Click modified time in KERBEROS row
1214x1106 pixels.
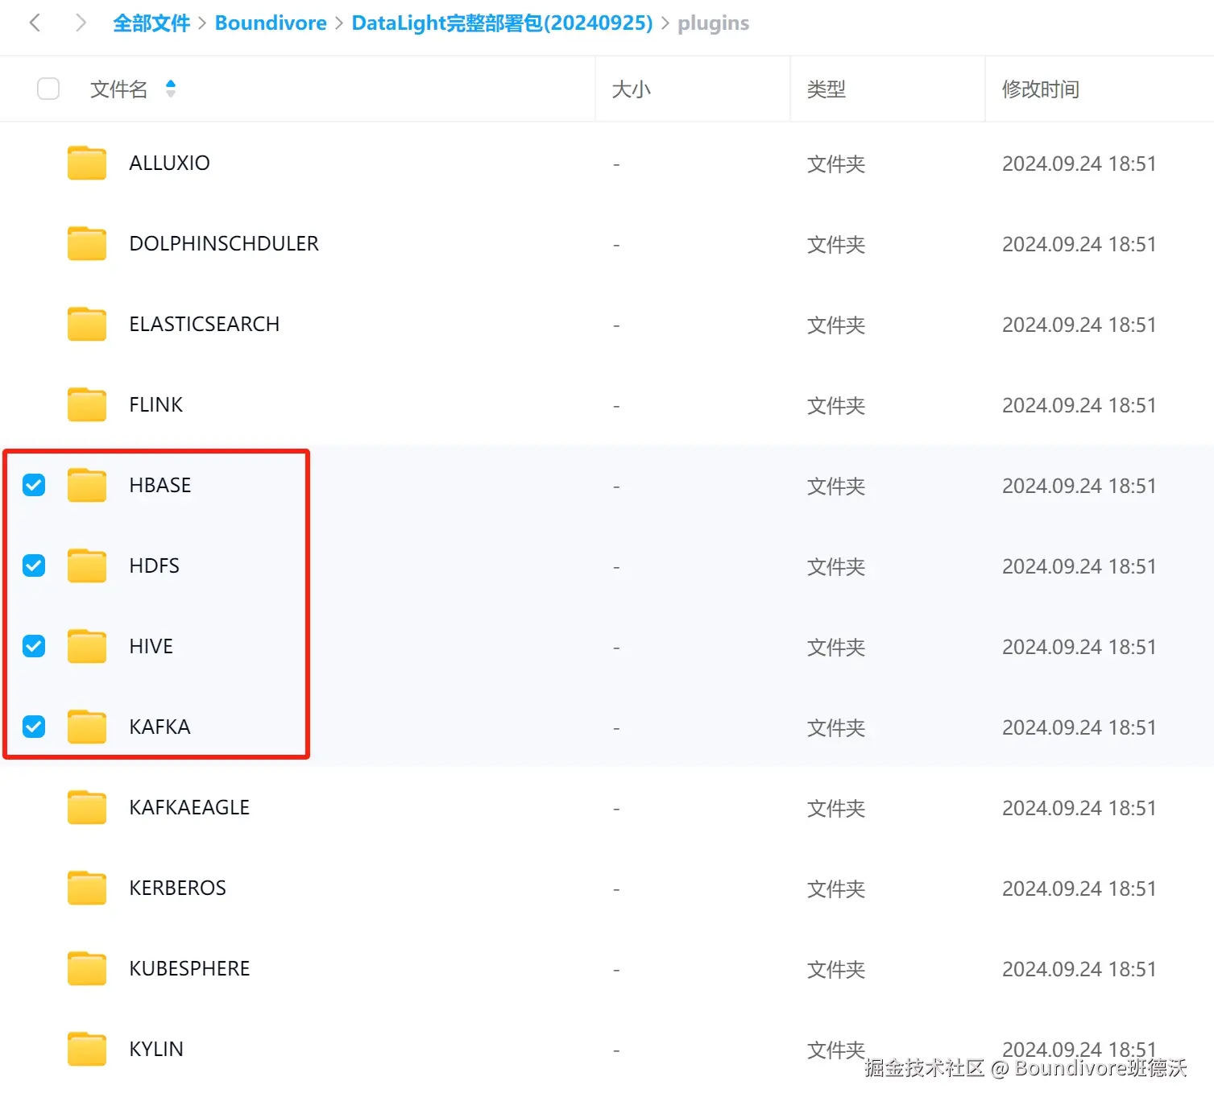tap(1079, 889)
